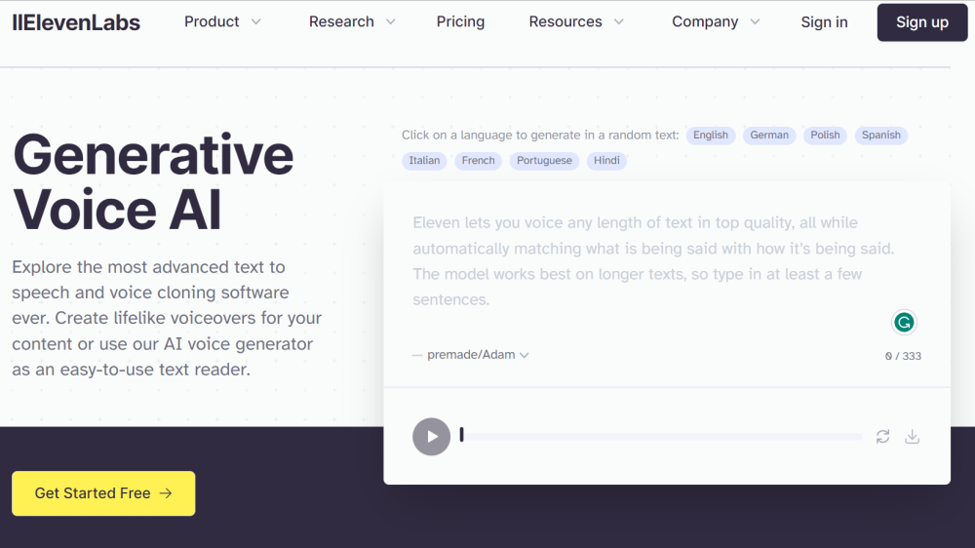Expand the Research menu
Viewport: 975px width, 548px height.
tap(352, 22)
